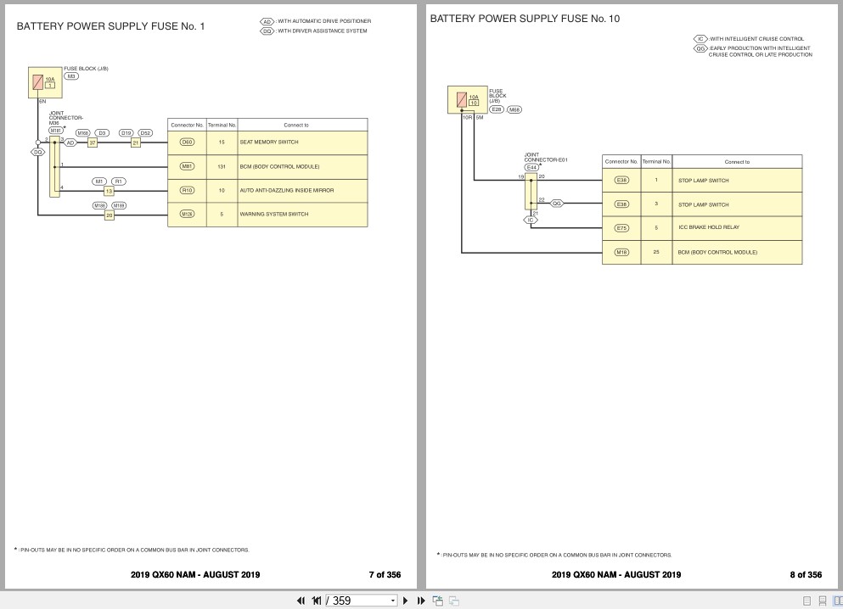
Task: Click the page footer 8 of 356
Action: 806,574
